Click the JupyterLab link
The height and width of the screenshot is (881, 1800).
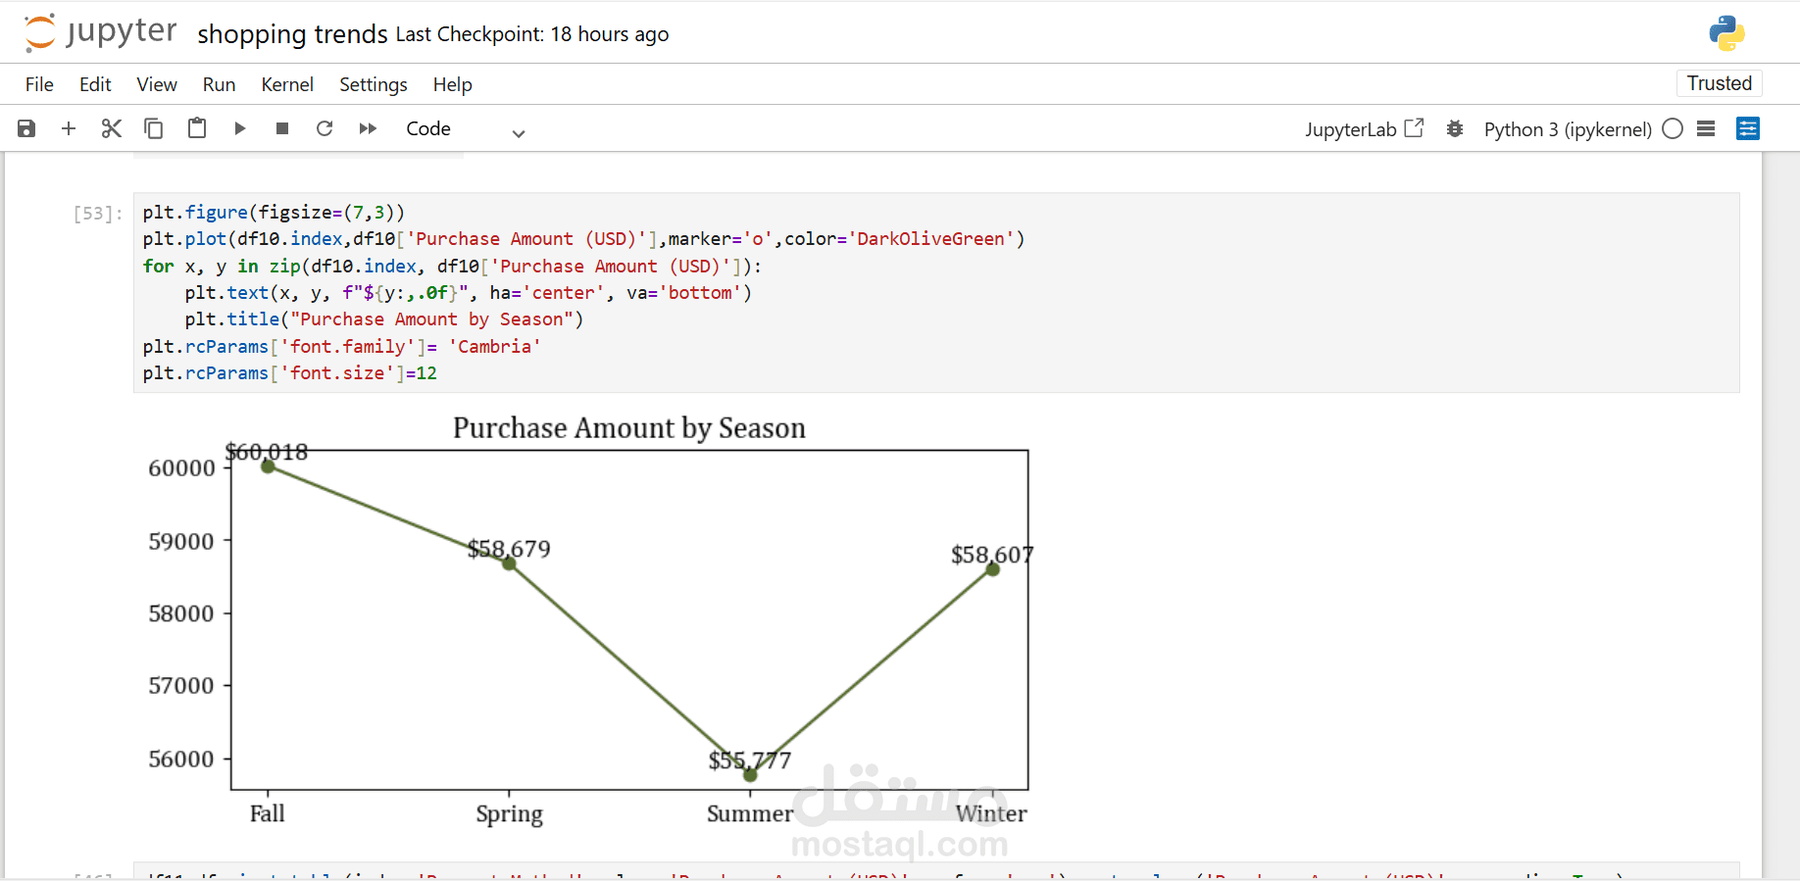click(1363, 129)
